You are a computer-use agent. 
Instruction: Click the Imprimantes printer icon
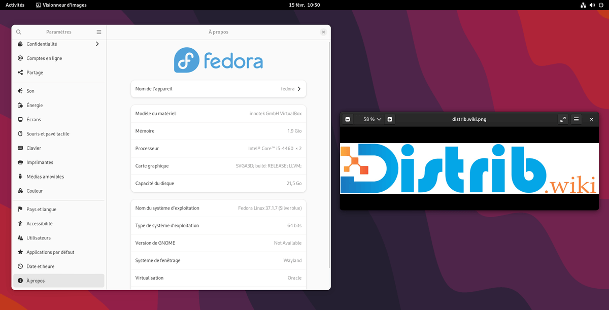tap(20, 162)
